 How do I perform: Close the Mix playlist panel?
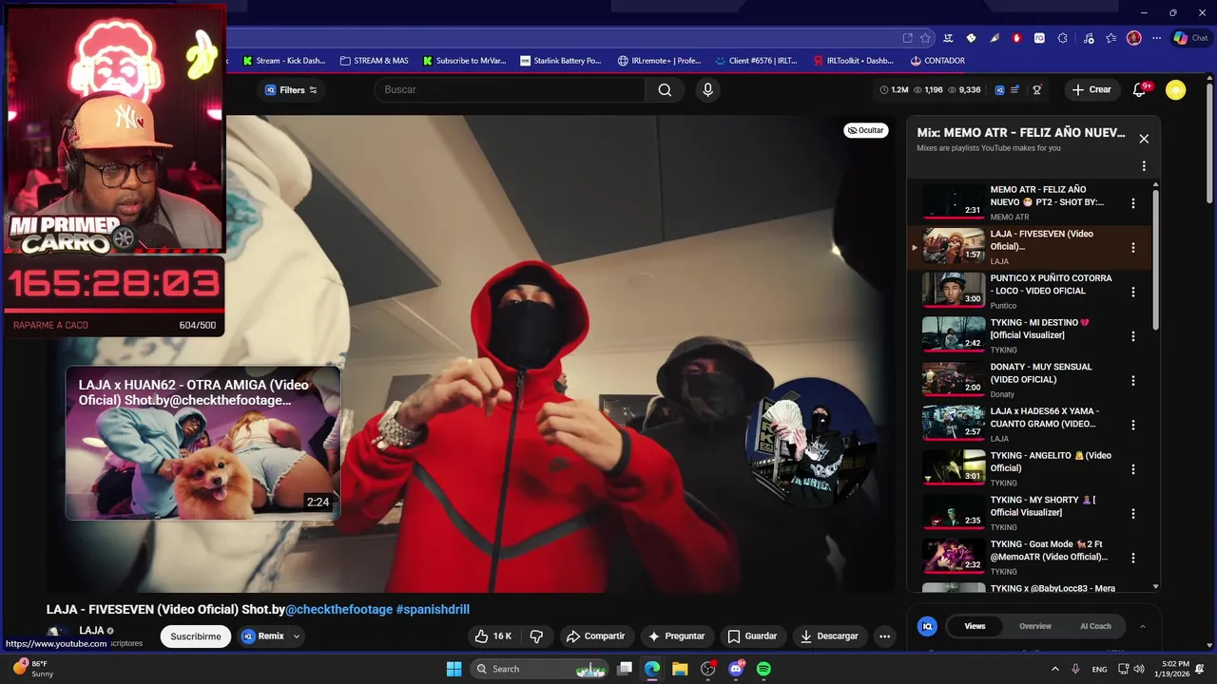[1144, 139]
